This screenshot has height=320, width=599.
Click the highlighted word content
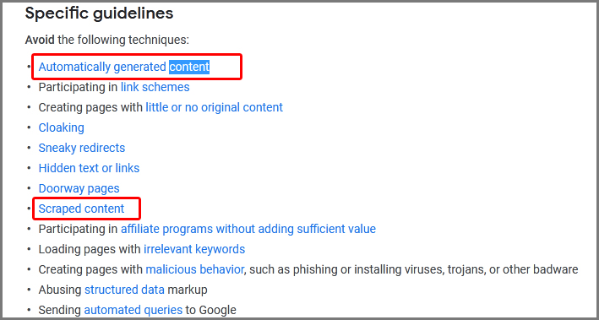tap(189, 67)
